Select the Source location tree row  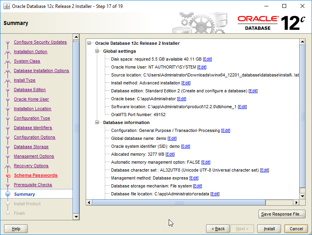point(205,75)
